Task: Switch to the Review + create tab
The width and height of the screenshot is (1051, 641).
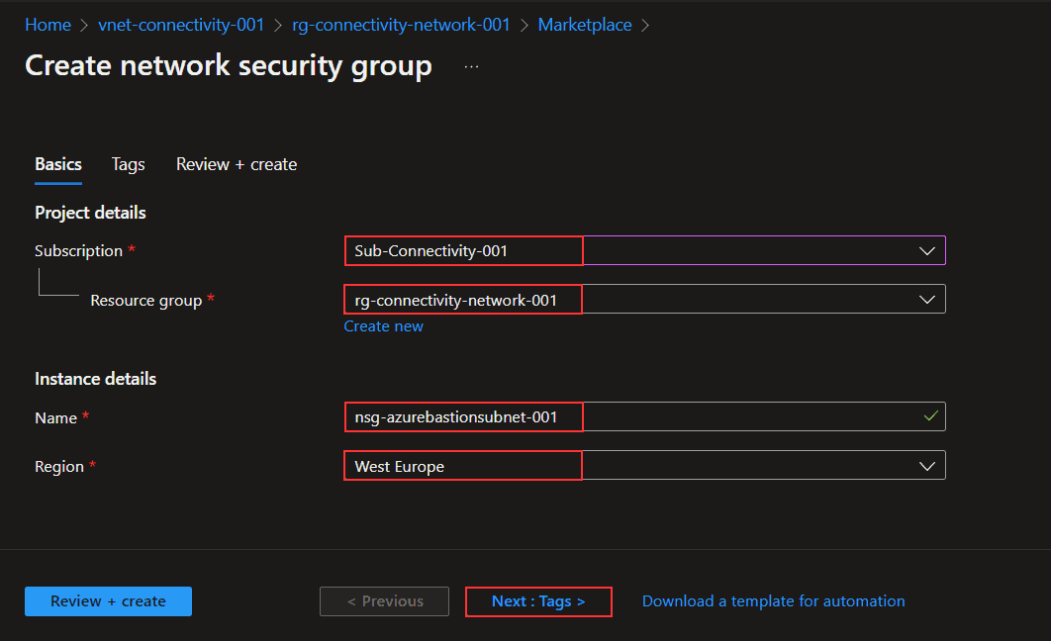Action: point(236,164)
